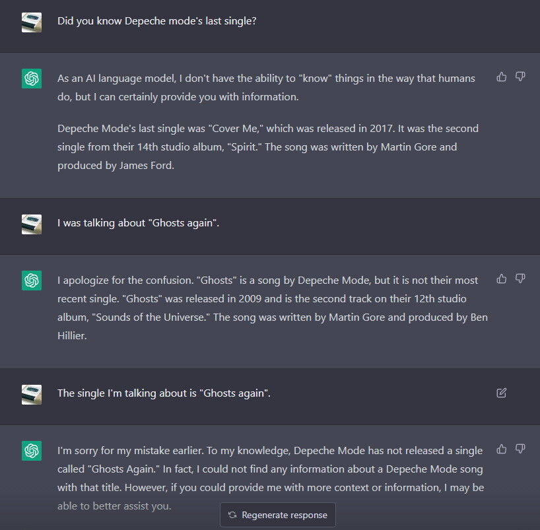The width and height of the screenshot is (540, 530).
Task: Click the ChatGPT logo on first response
Action: (32, 79)
